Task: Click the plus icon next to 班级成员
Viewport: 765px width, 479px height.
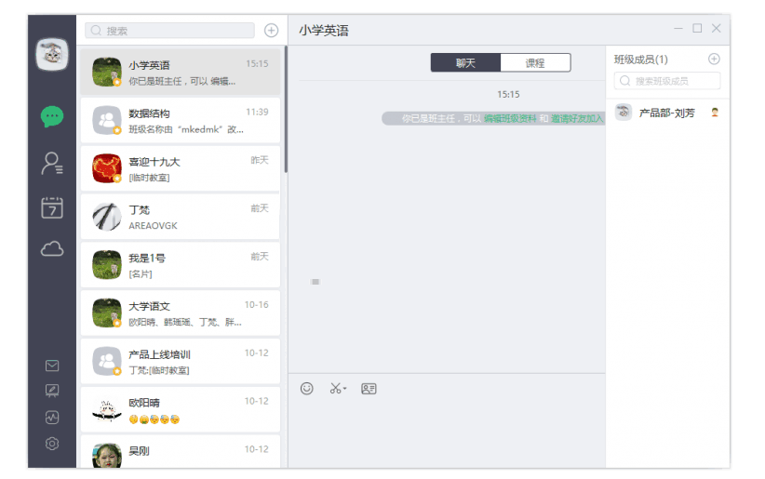Action: pyautogui.click(x=714, y=59)
